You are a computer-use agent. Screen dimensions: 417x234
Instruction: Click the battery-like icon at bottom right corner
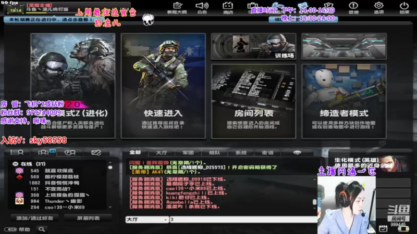403,228
